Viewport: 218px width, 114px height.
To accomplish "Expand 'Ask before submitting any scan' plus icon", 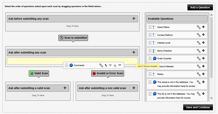I will coord(134,19).
